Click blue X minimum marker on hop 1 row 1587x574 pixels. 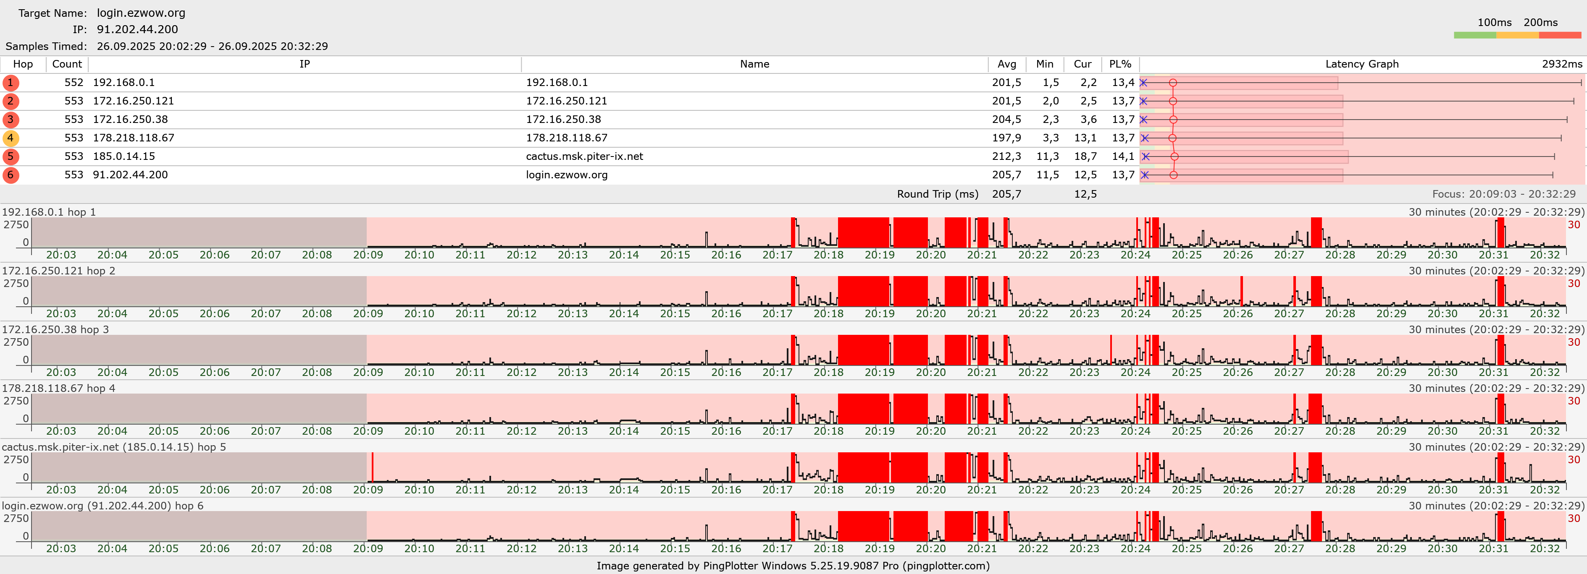[1143, 82]
